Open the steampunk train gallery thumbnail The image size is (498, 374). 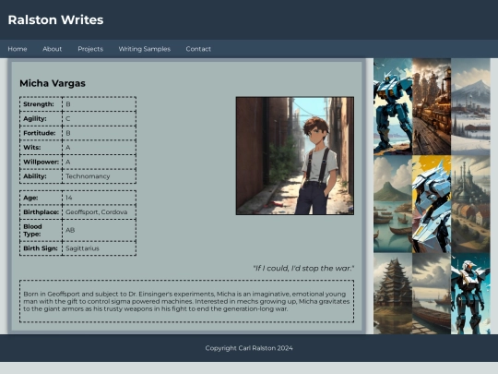[x=432, y=106]
